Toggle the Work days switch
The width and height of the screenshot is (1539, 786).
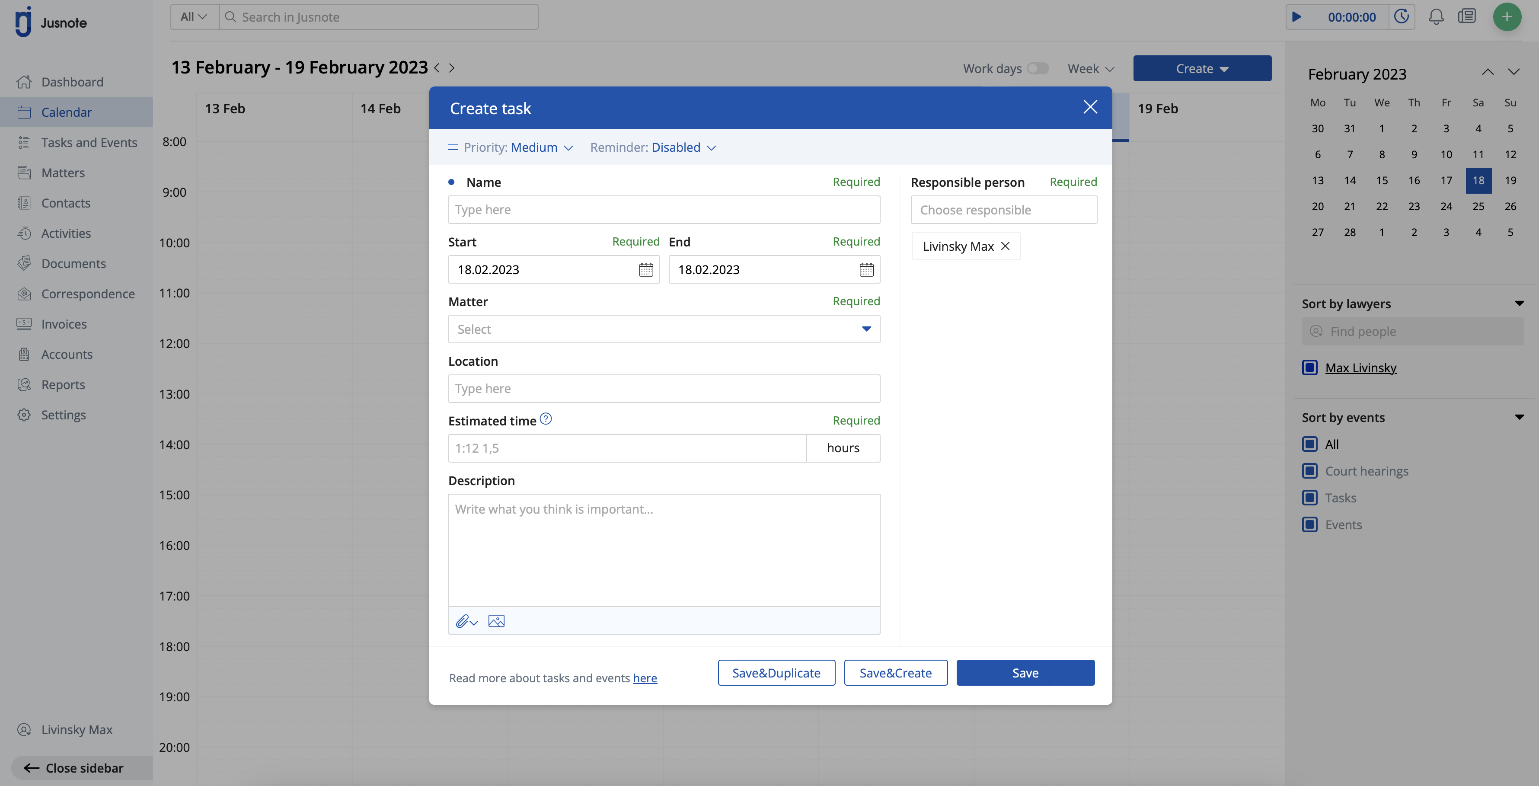(x=1038, y=68)
